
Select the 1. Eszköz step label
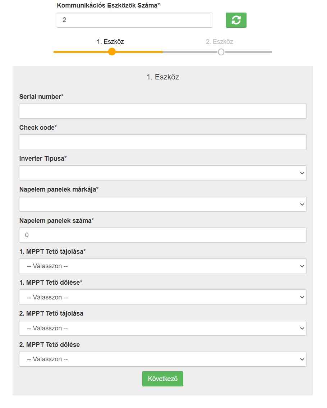pos(110,42)
